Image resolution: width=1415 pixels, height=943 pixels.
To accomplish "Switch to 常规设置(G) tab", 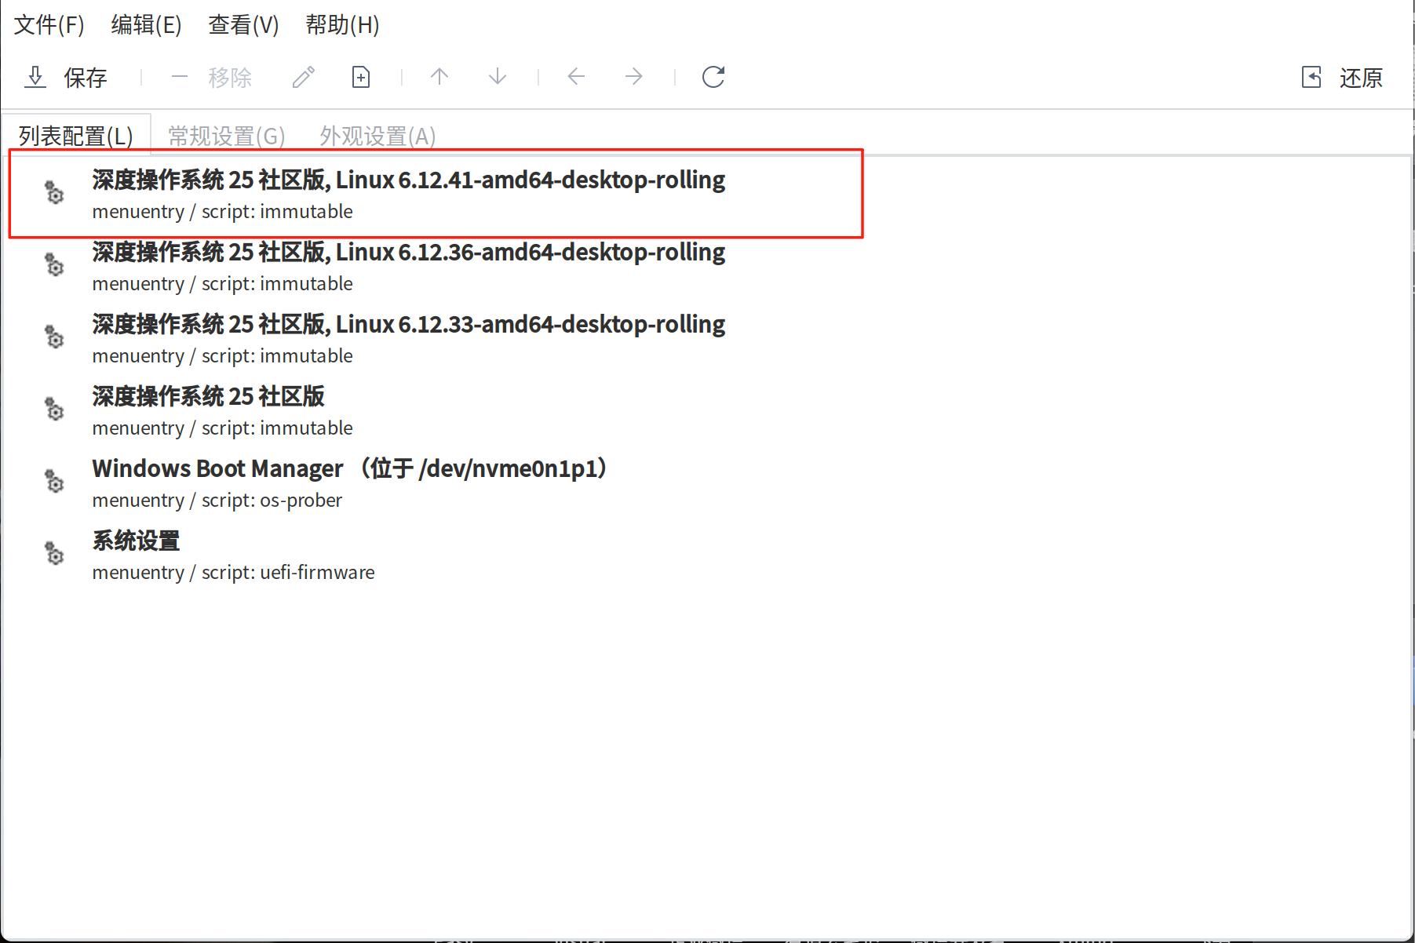I will click(x=226, y=136).
